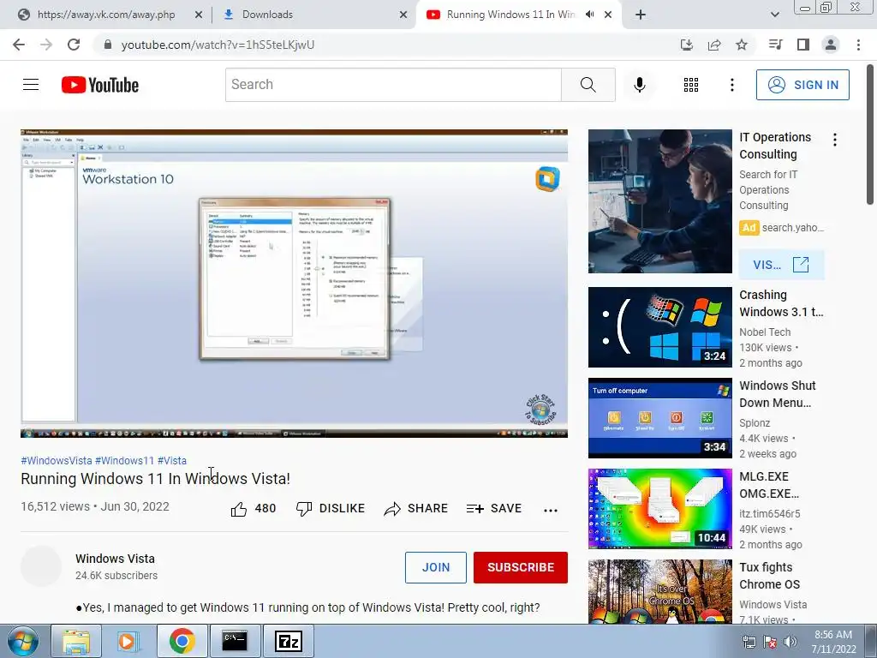Viewport: 877px width, 658px height.
Task: Go to the YouTube home logo
Action: pyautogui.click(x=100, y=85)
